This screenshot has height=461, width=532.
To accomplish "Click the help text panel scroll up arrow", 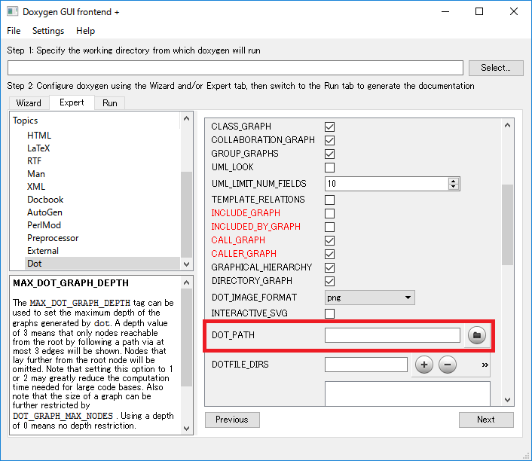I will (186, 282).
